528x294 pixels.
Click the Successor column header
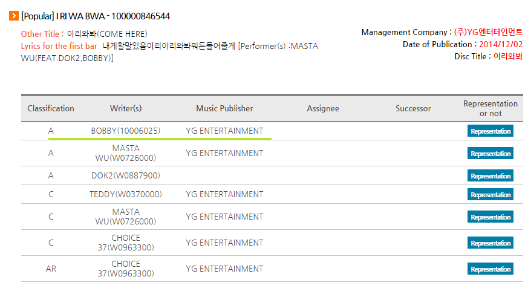413,108
